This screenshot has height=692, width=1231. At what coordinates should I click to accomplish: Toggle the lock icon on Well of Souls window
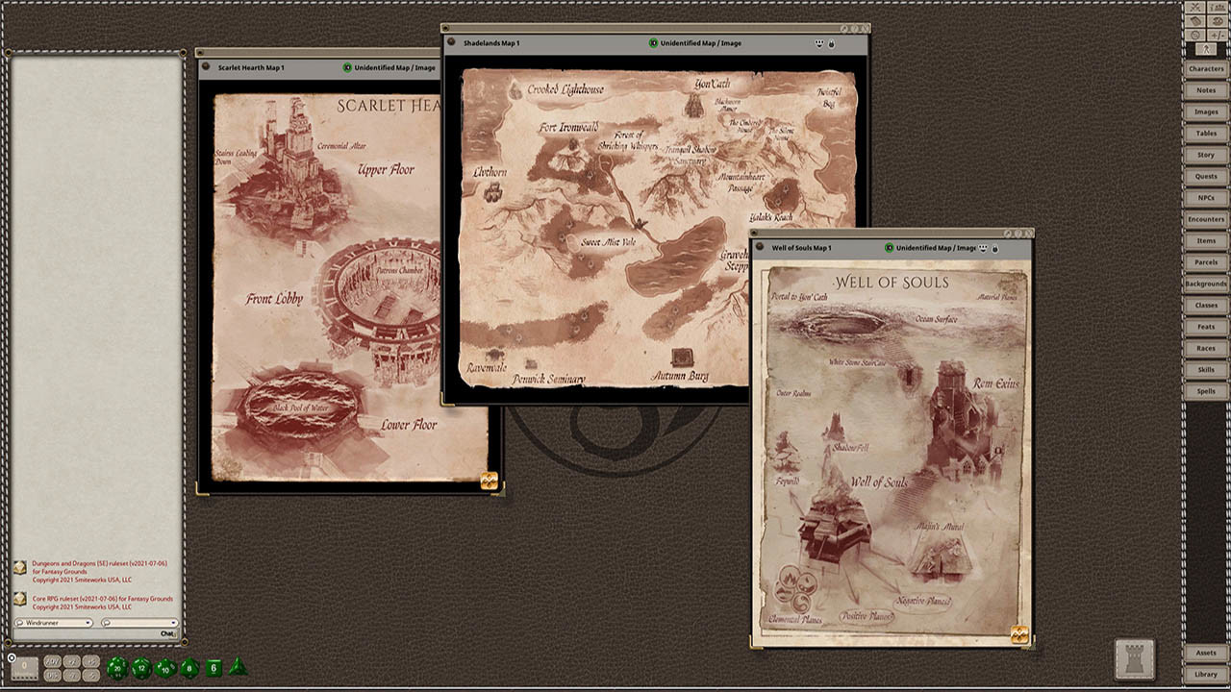(x=994, y=248)
